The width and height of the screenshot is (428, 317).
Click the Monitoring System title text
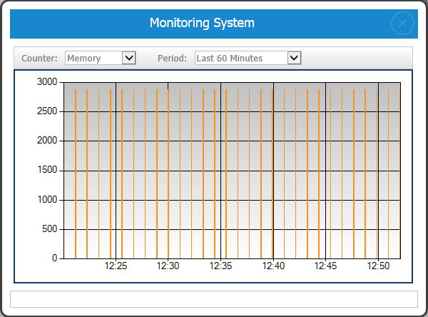[202, 23]
